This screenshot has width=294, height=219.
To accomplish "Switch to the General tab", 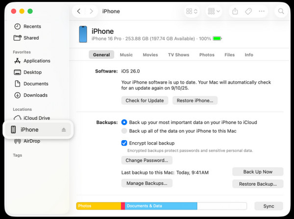I will 101,55.
